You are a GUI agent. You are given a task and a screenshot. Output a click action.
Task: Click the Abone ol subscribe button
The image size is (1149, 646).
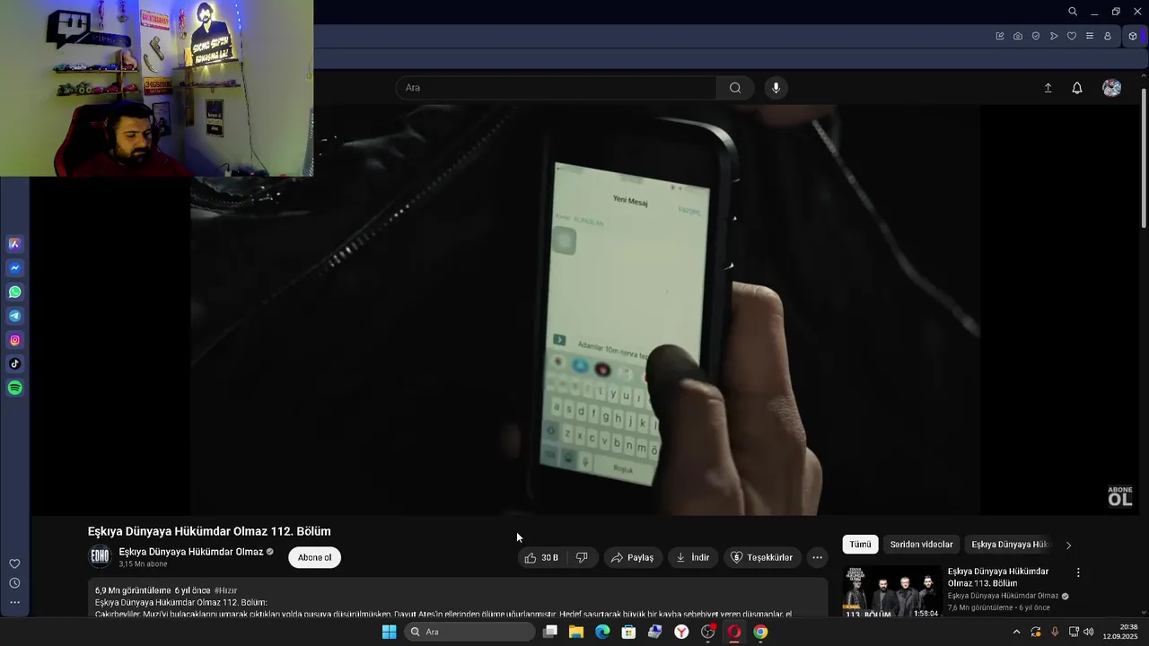coord(314,557)
